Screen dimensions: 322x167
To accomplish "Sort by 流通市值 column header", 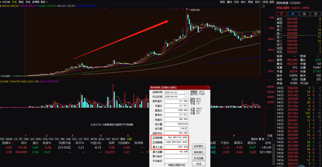I will coord(65,143).
